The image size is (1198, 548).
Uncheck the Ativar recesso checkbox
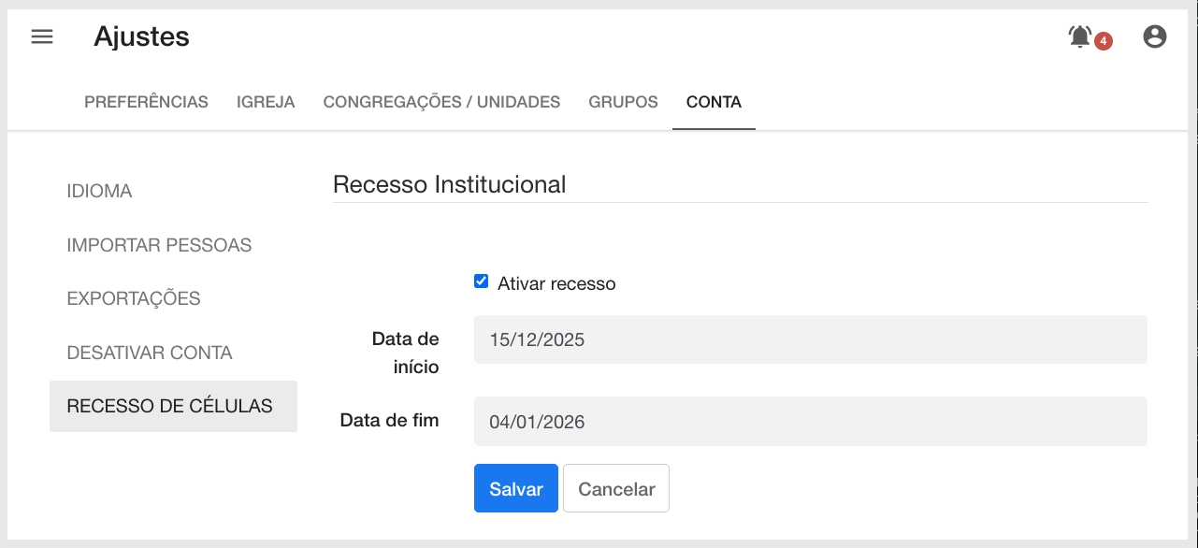482,281
